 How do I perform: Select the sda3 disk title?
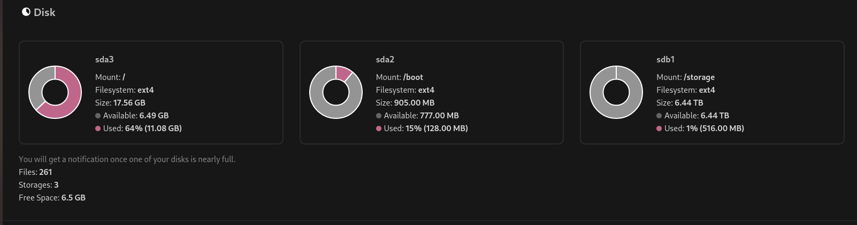pos(104,60)
